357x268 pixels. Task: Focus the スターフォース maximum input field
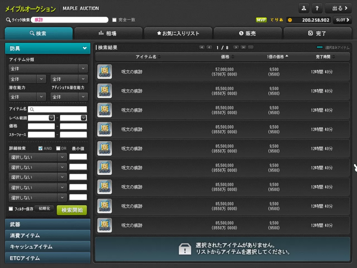point(73,135)
